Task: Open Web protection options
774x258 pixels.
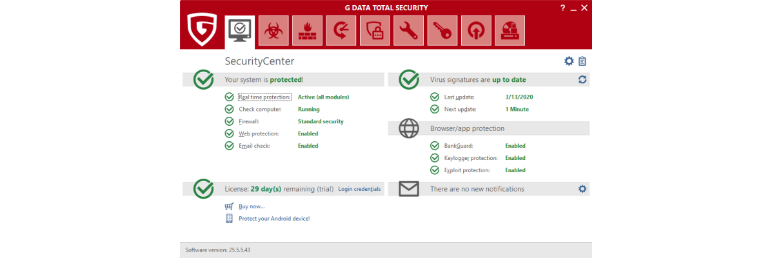Action: click(x=259, y=134)
